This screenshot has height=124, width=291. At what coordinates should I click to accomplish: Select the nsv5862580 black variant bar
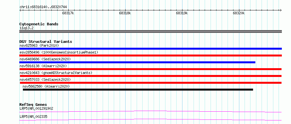(138, 90)
